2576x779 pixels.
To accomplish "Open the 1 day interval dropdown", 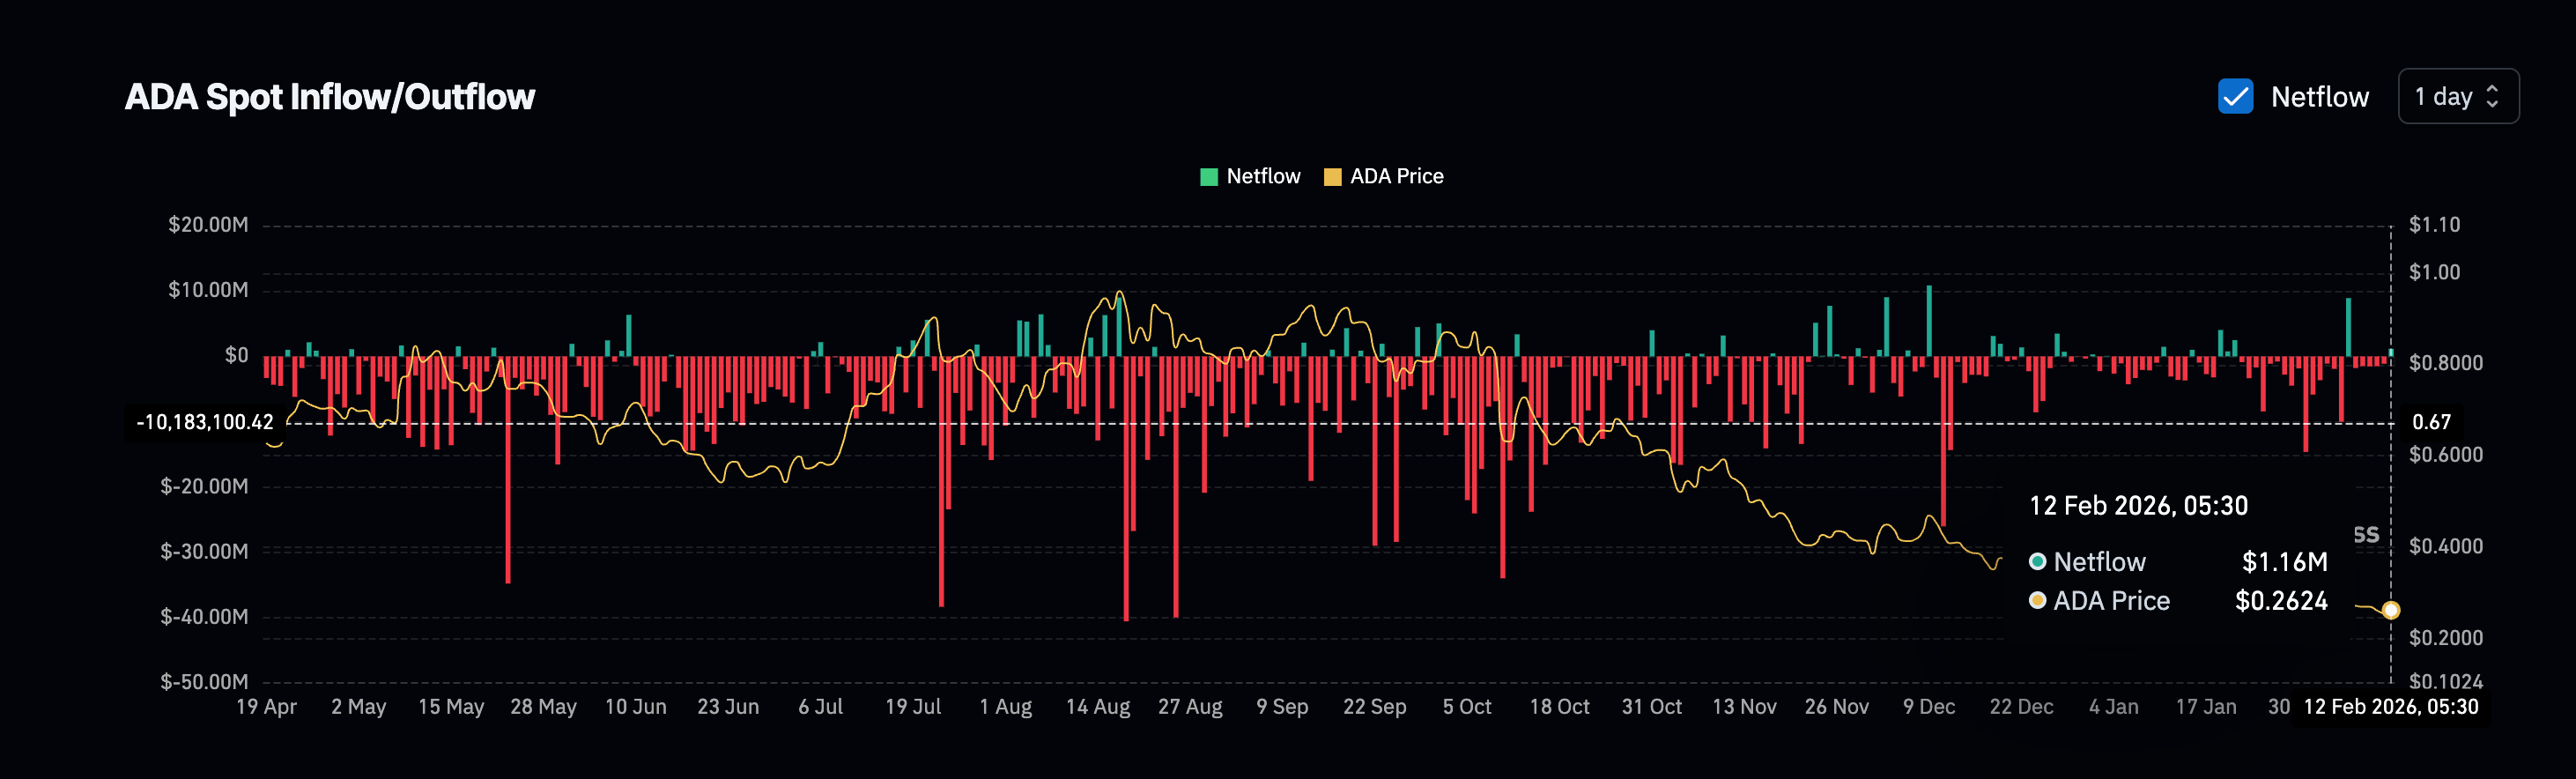I will (2457, 97).
